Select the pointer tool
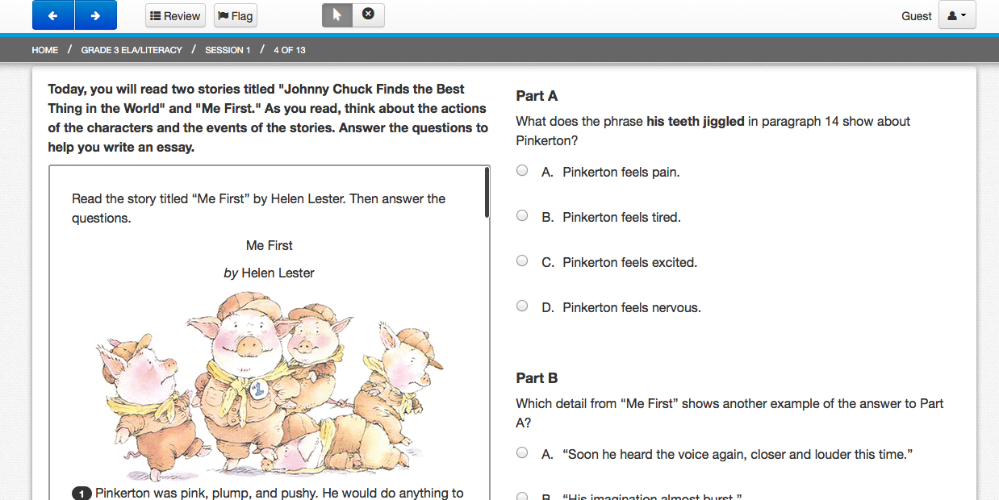This screenshot has height=500, width=999. click(337, 15)
